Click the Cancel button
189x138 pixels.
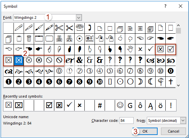pos(173,131)
